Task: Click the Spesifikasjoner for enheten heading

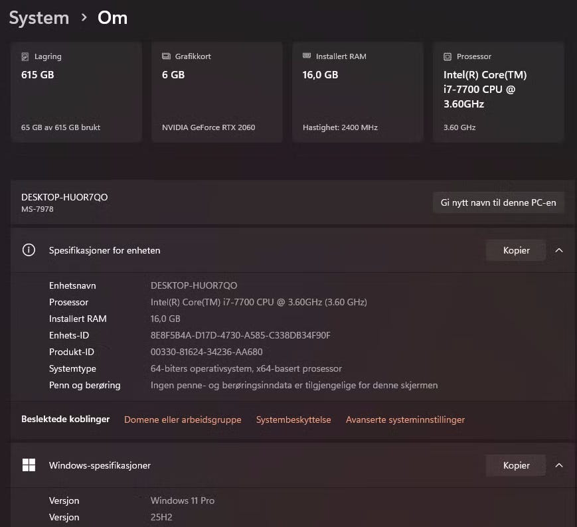Action: coord(104,250)
